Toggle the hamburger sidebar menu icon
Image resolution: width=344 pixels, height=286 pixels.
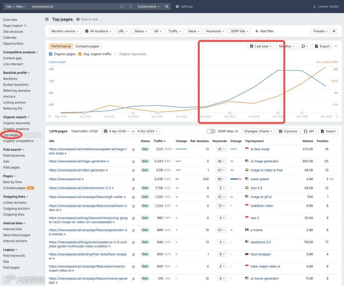tap(47, 19)
